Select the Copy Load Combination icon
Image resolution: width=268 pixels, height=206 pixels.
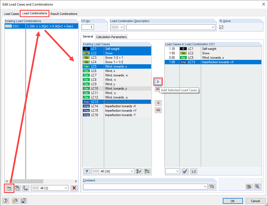coord(17,188)
